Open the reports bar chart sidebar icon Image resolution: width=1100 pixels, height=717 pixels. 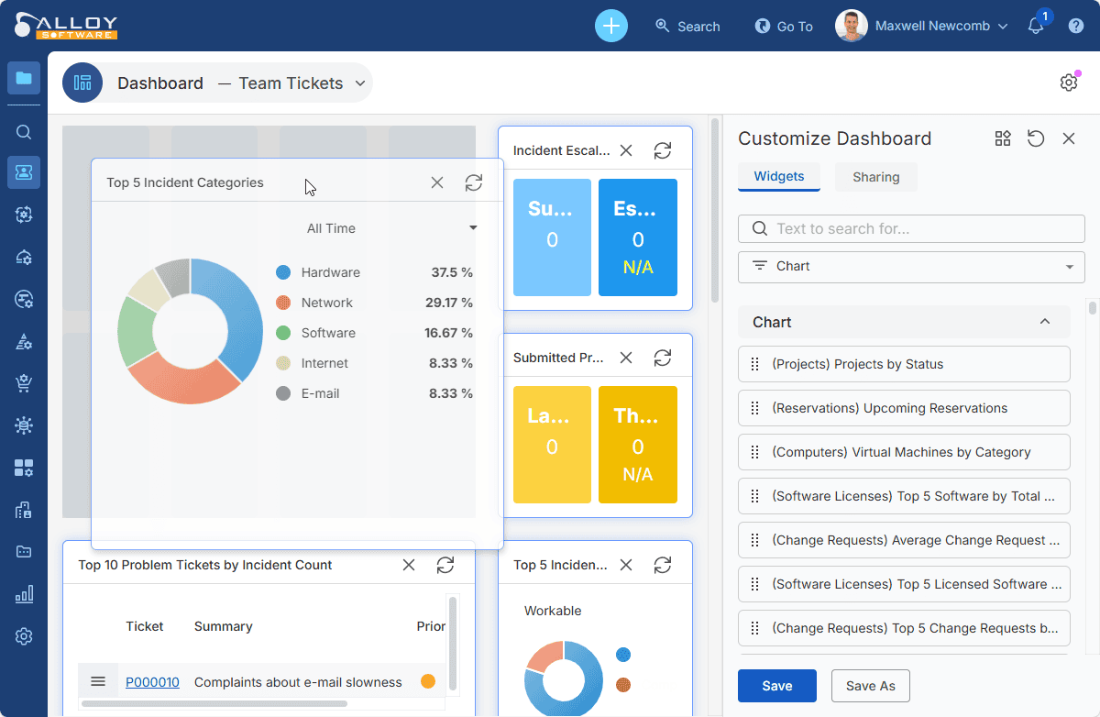pos(24,594)
